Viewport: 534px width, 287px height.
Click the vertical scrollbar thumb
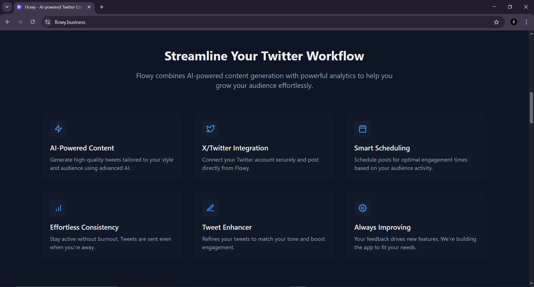coord(531,108)
